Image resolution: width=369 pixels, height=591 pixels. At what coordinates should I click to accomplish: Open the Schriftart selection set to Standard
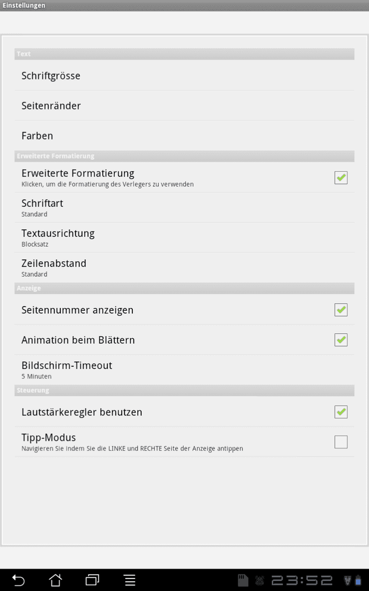click(185, 208)
